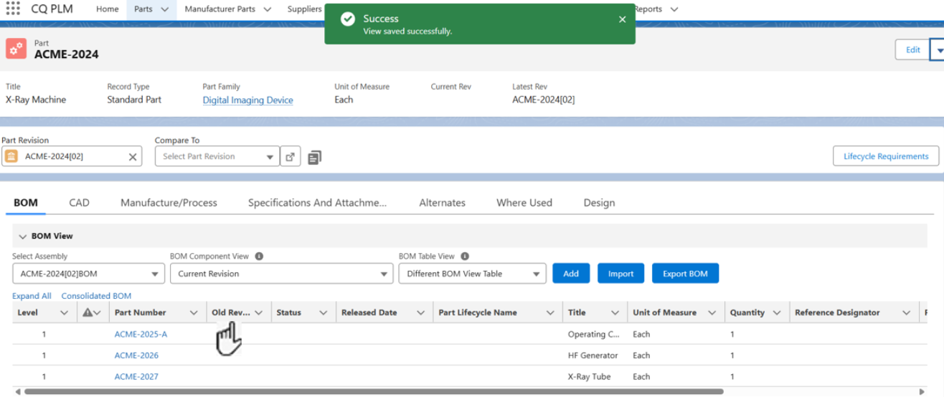This screenshot has height=397, width=944.
Task: Open the app launcher grid icon
Action: coord(13,9)
